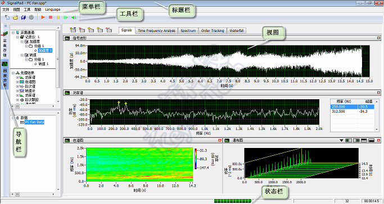Collapse the 记录仪 1 tree node
Image resolution: width=384 pixels, height=204 pixels.
[17, 37]
